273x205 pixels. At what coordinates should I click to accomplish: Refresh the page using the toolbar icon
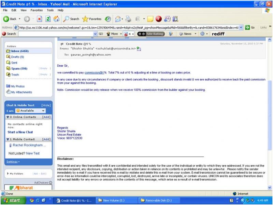coord(48,19)
